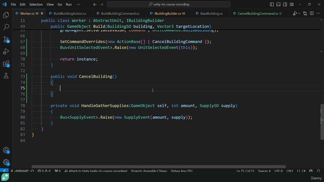This screenshot has width=324, height=182.
Task: Switch to the BaseBuilding.cs tab
Action: point(211,14)
